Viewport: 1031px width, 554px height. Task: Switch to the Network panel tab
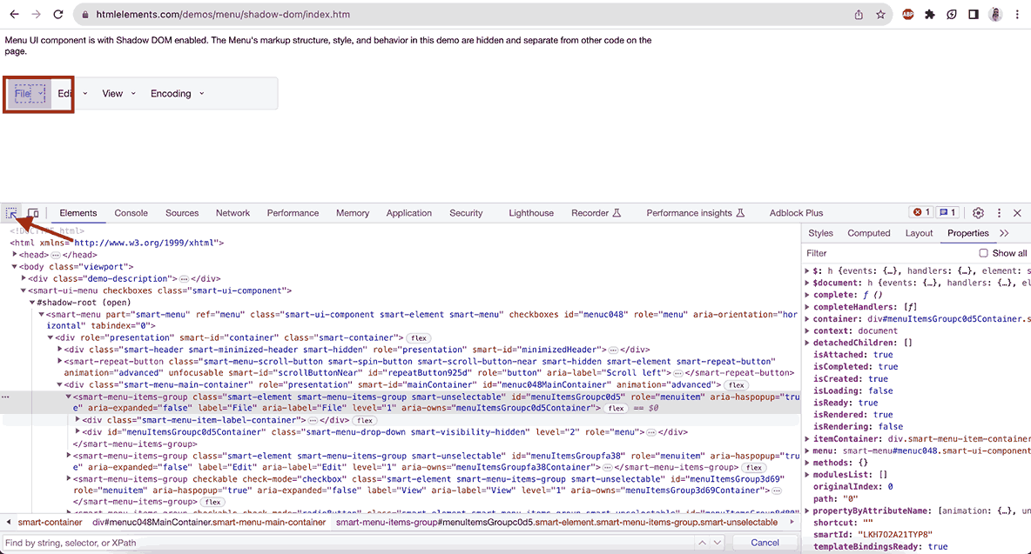(232, 212)
